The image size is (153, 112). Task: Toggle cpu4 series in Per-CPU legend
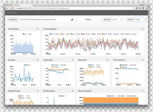tap(72, 34)
